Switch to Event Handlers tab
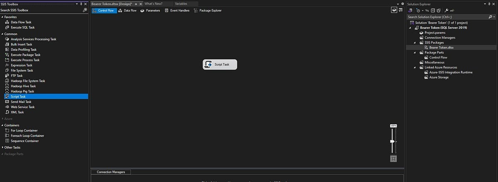The image size is (498, 182). [x=177, y=10]
